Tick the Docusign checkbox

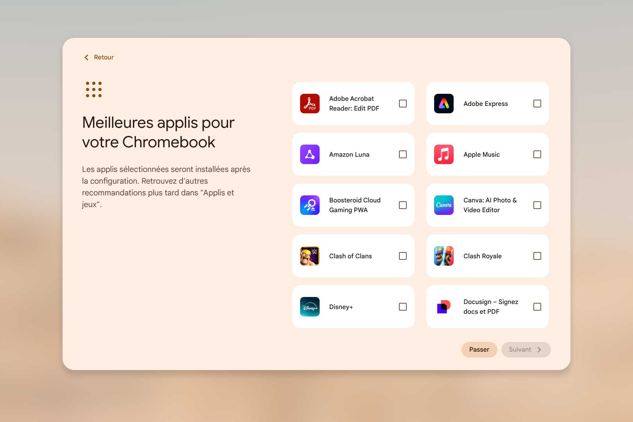click(x=537, y=307)
